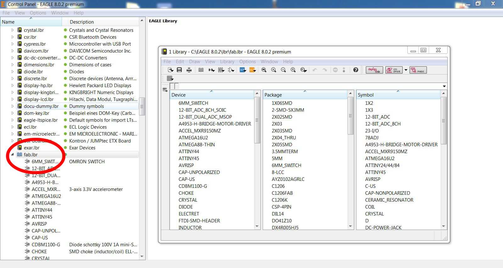Click the Edit Device toolbar icon
The width and height of the screenshot is (503, 268).
[211, 70]
